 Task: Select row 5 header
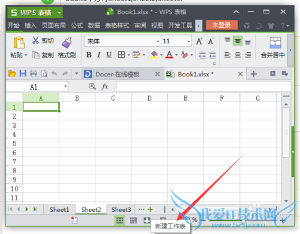click(14, 143)
